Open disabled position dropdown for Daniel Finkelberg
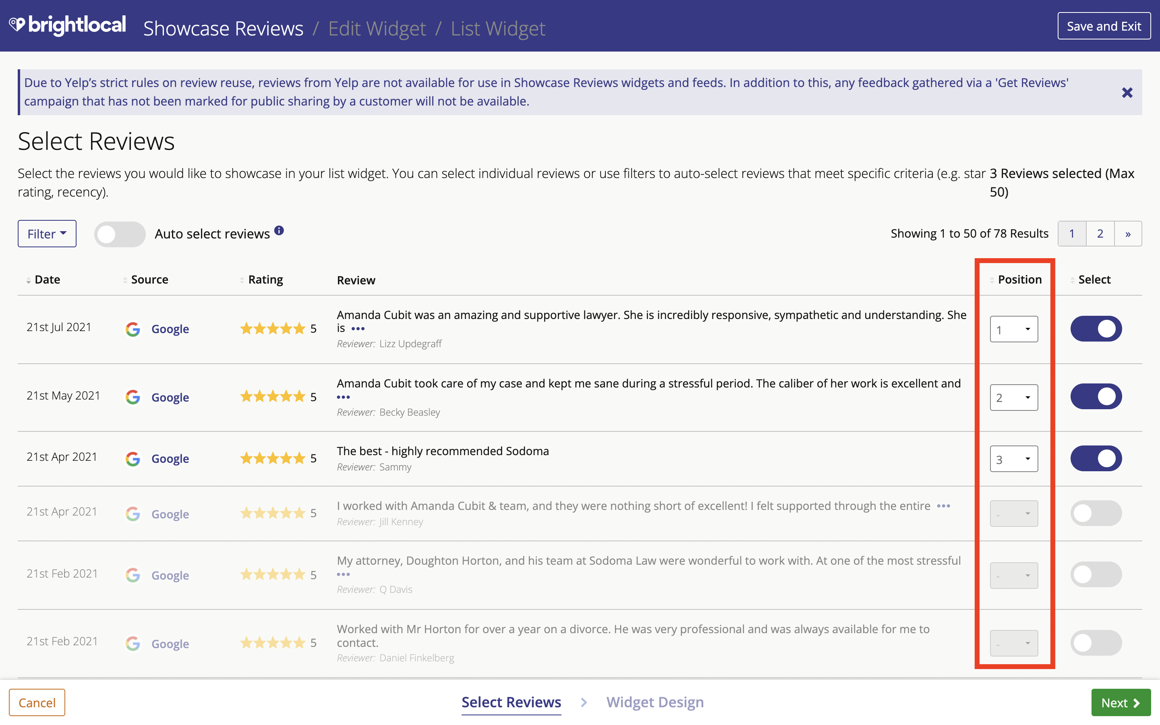This screenshot has height=725, width=1160. (1014, 644)
